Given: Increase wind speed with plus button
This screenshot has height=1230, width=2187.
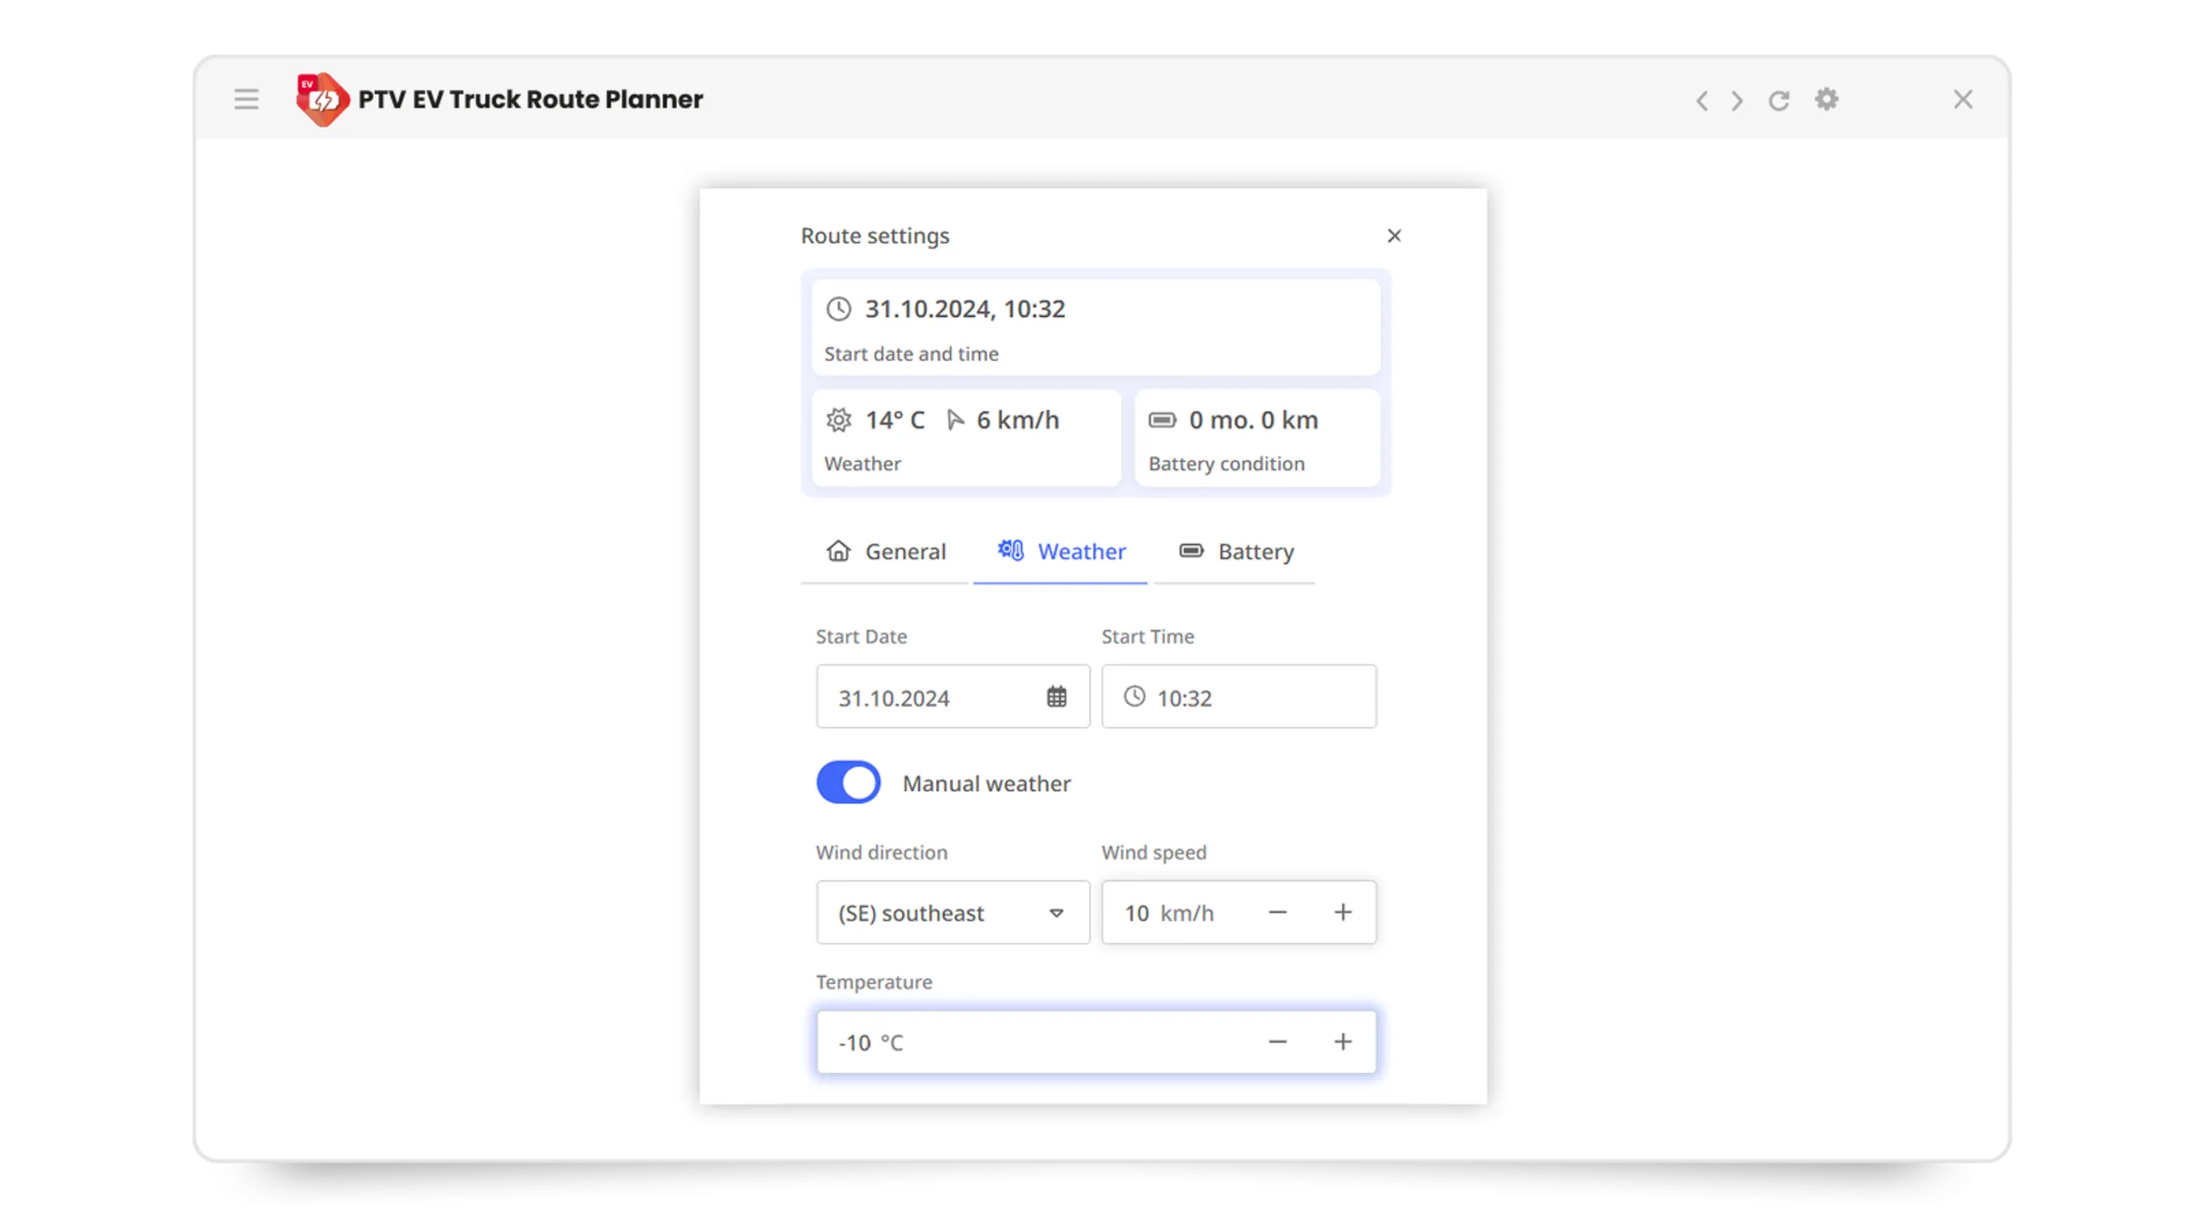Looking at the screenshot, I should pos(1343,913).
